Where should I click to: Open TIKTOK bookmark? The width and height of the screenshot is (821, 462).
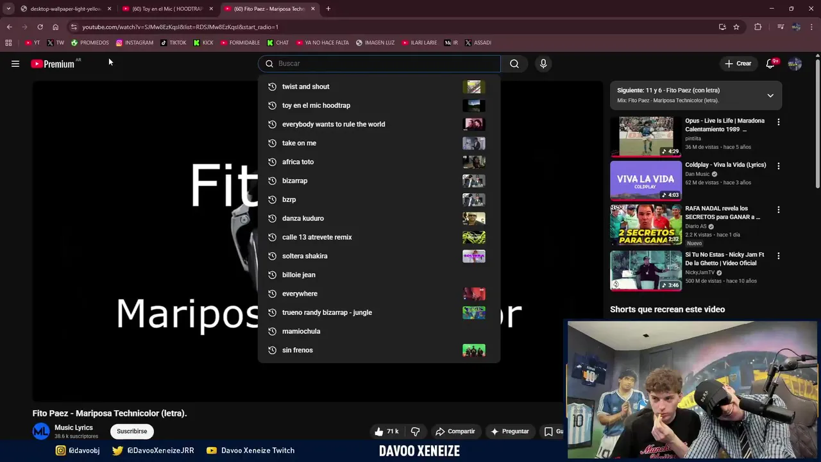coord(173,43)
